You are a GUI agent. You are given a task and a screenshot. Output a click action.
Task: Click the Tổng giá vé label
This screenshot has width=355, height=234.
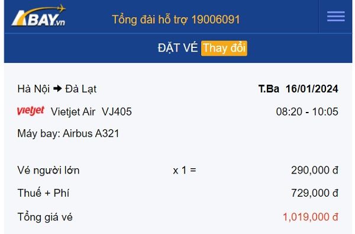45,217
